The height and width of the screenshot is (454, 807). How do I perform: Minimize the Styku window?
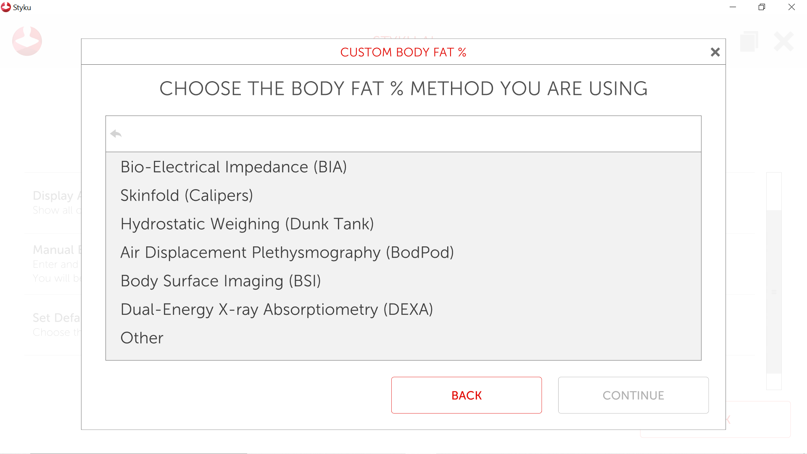click(733, 7)
